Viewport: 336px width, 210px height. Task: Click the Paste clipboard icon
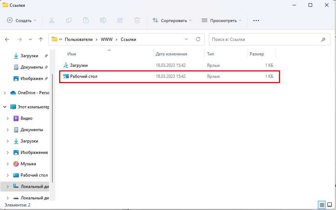86,21
